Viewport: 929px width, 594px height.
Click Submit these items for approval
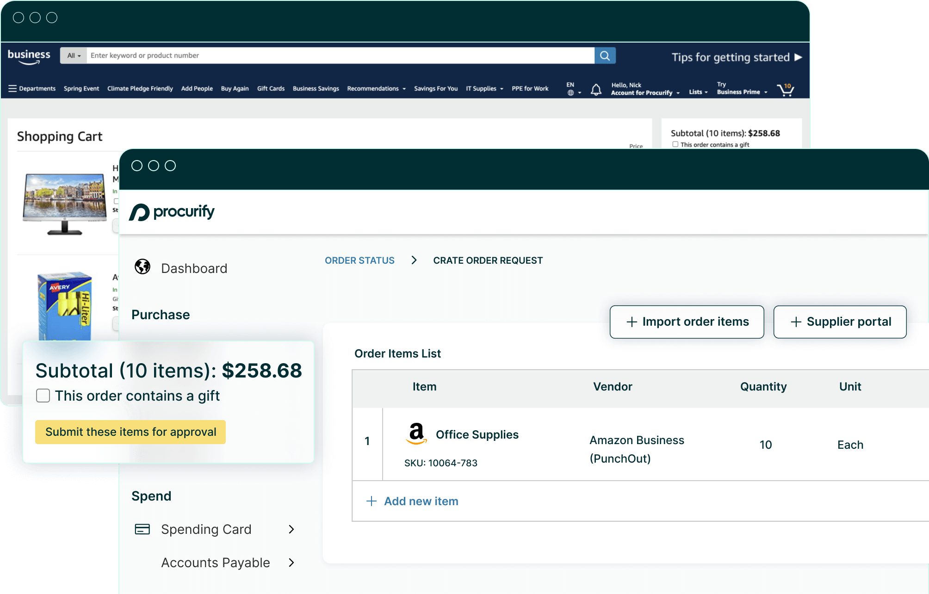[130, 432]
